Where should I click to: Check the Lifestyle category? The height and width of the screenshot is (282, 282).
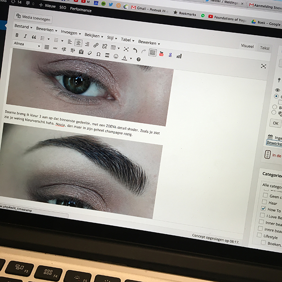[x=259, y=235]
